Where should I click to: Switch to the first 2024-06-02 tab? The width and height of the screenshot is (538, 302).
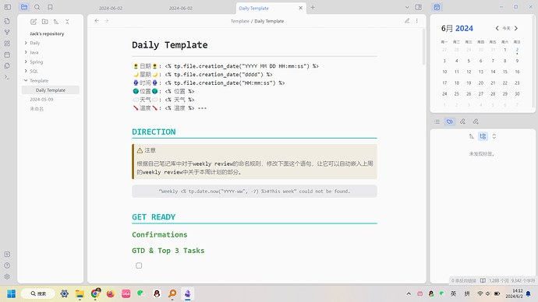[x=111, y=8]
